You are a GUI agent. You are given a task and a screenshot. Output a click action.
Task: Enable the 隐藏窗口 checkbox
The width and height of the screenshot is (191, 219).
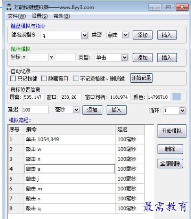44,78
